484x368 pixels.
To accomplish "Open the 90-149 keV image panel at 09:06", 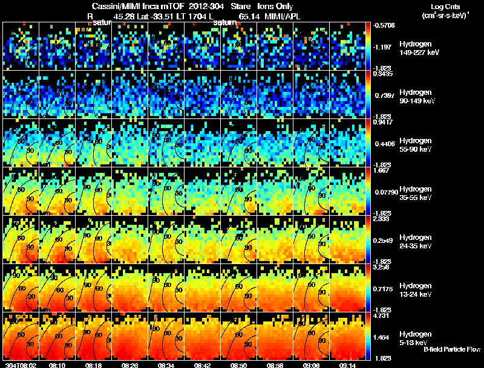I will [x=312, y=95].
